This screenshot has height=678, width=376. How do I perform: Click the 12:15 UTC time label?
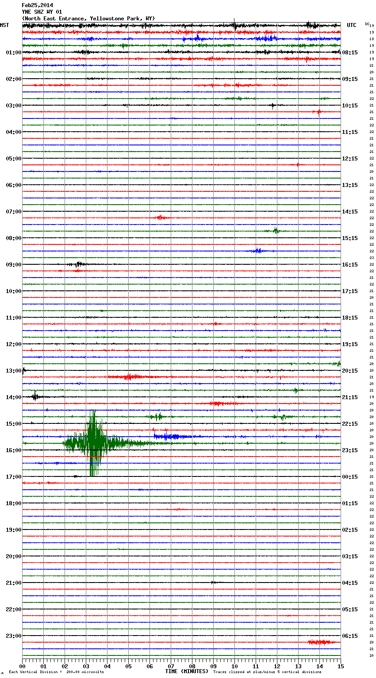(x=350, y=159)
